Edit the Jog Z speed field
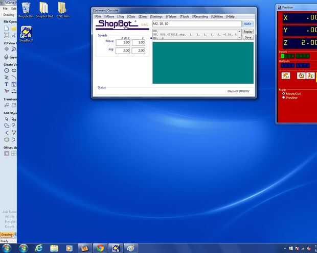The image size is (317, 253). [139, 50]
